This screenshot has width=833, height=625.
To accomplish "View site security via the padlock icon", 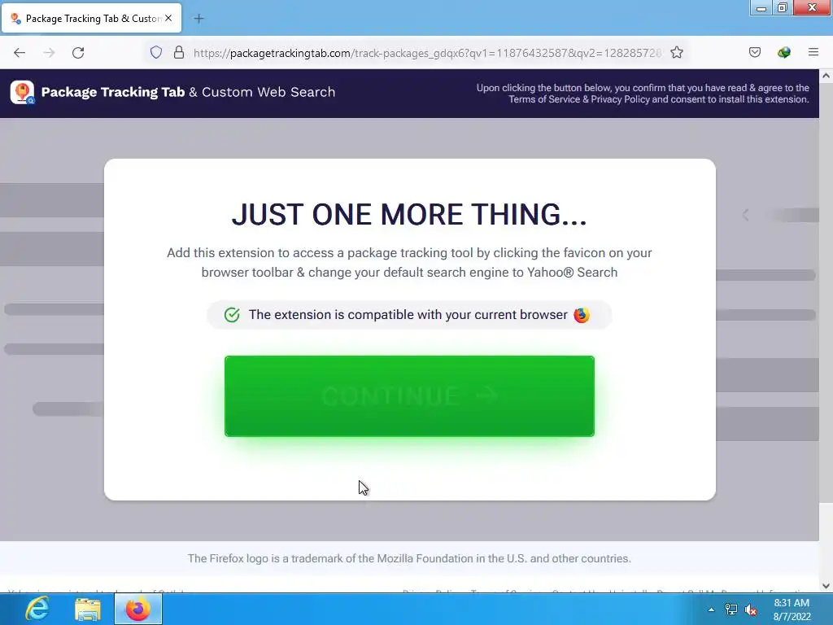I will click(179, 52).
